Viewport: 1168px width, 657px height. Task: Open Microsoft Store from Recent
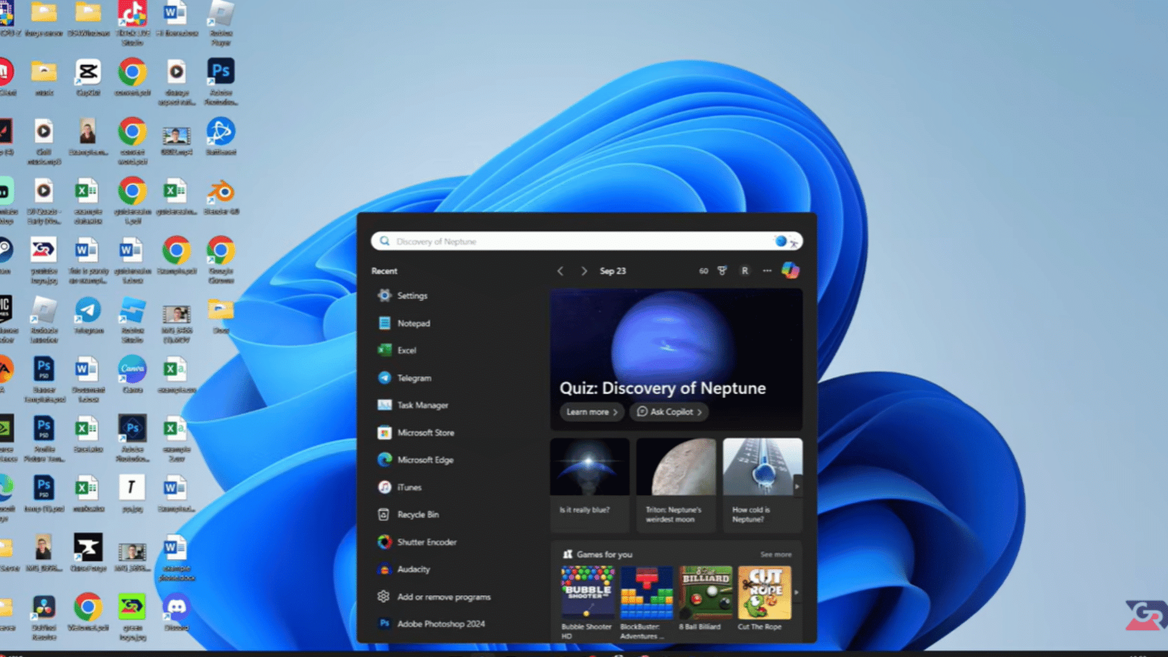point(416,433)
